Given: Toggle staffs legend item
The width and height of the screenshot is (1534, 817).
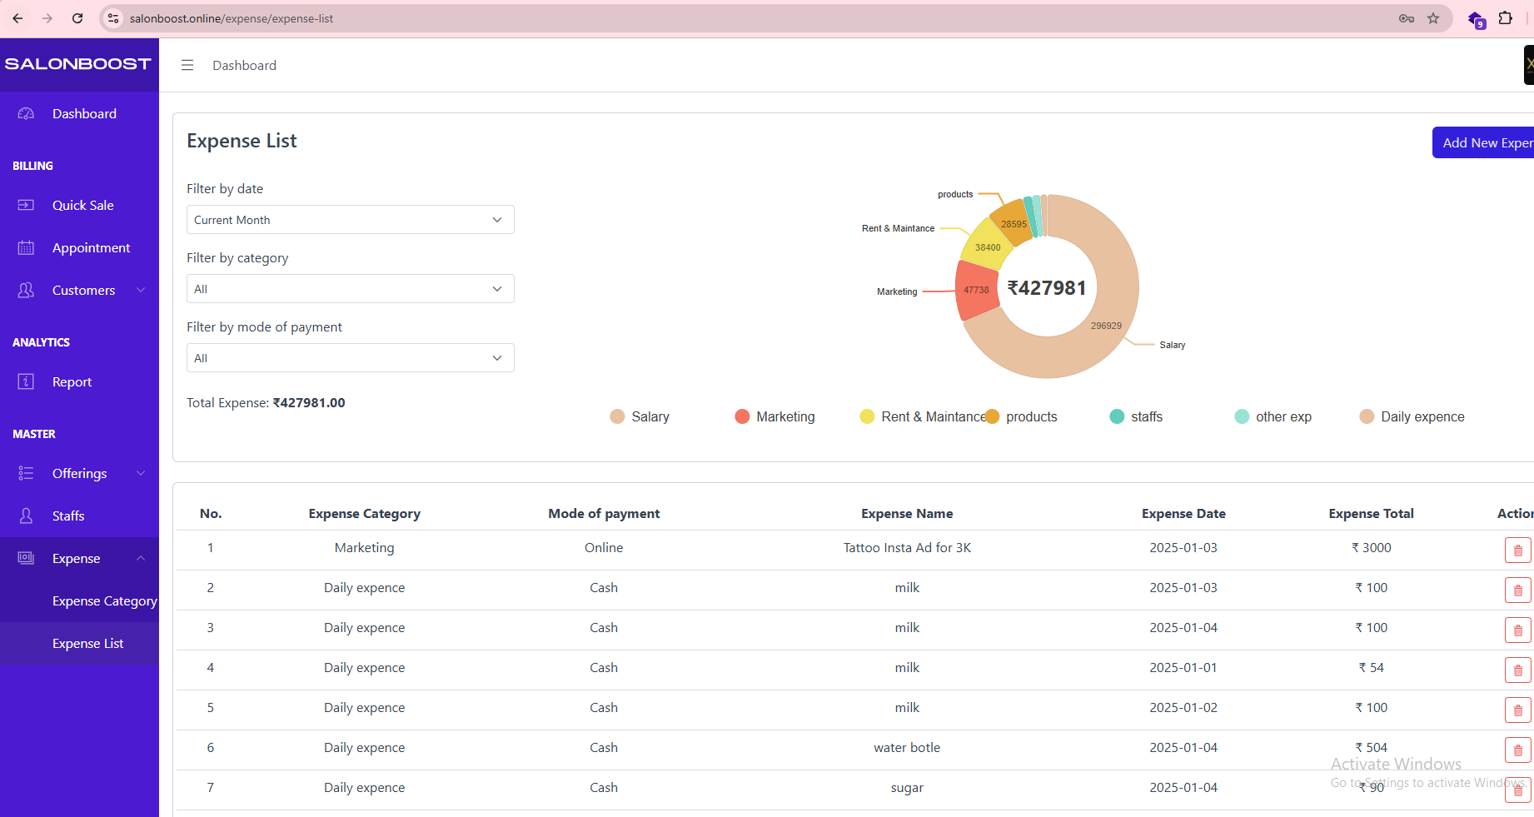Looking at the screenshot, I should (1136, 416).
